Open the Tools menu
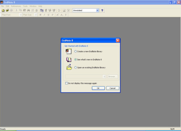 [25, 6]
